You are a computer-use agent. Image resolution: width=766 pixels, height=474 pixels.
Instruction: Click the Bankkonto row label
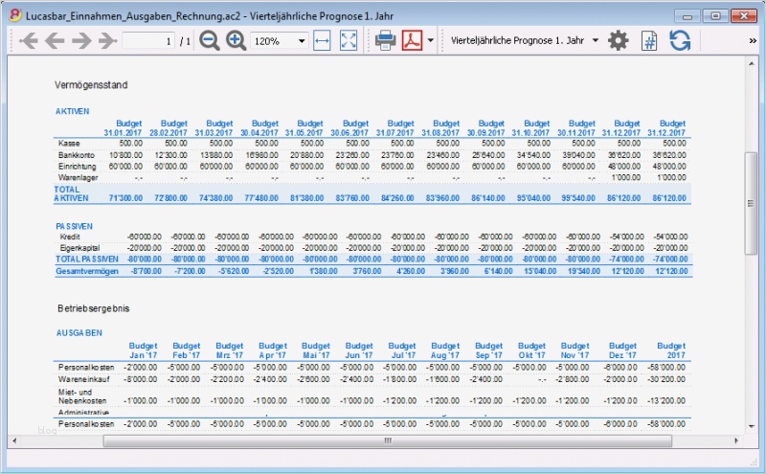[77, 155]
